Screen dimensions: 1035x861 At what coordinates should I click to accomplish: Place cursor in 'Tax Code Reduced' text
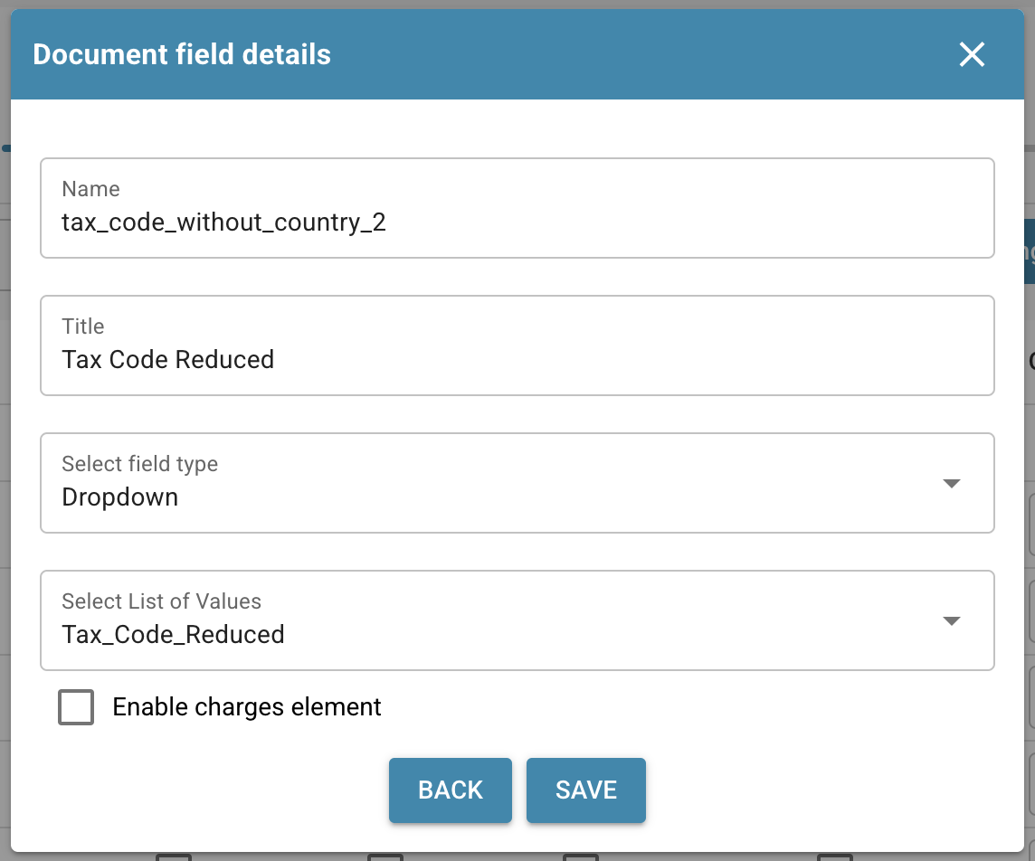pos(167,360)
